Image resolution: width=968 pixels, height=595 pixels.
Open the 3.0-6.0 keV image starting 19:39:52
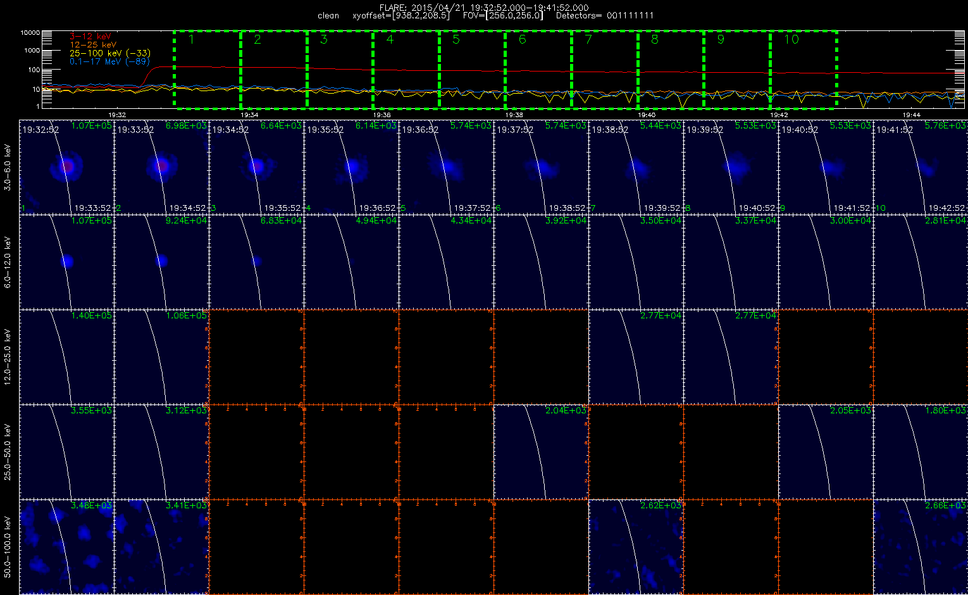pyautogui.click(x=731, y=166)
